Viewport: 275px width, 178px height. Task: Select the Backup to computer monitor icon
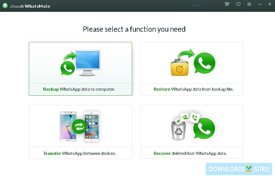(80, 63)
